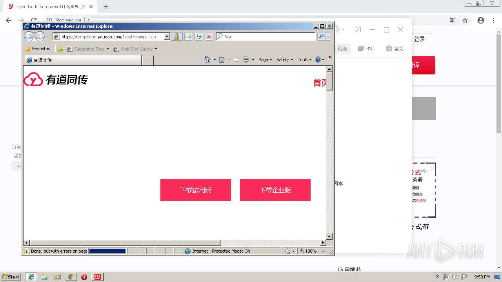Expand the Print options dropdown arrow

pos(253,60)
